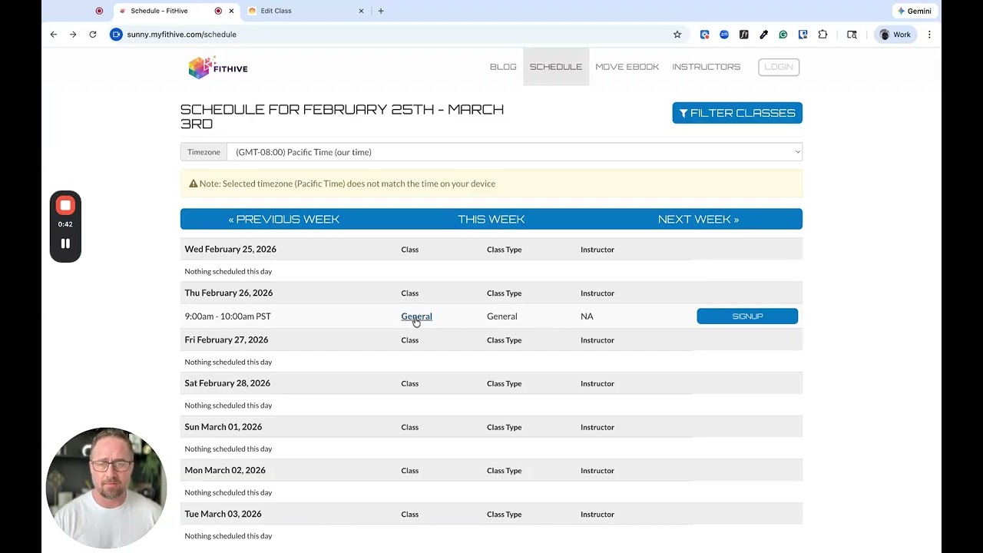The image size is (983, 553).
Task: Open the INSTRUCTORS menu item
Action: tap(706, 67)
